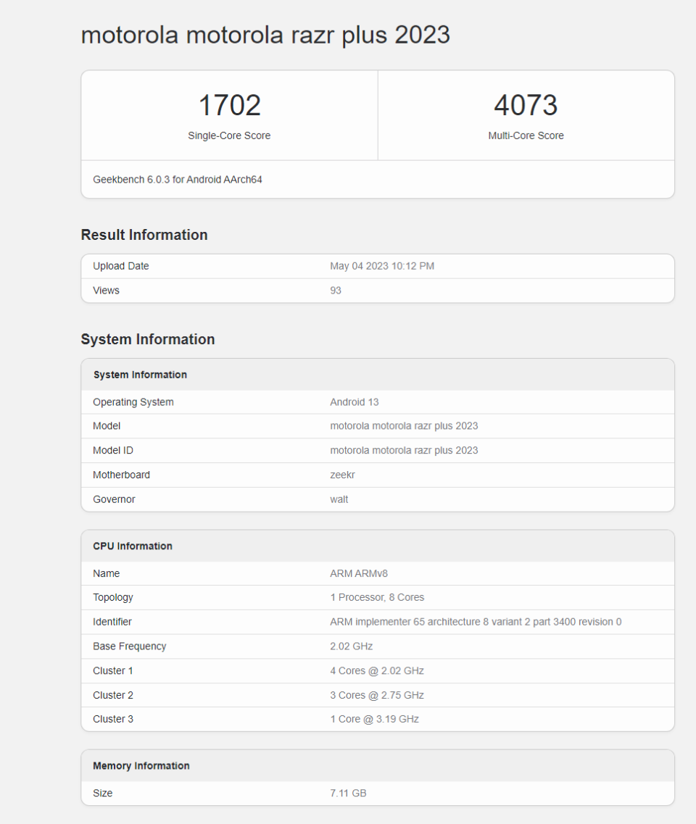696x824 pixels.
Task: Click the Result Information heading
Action: [144, 235]
